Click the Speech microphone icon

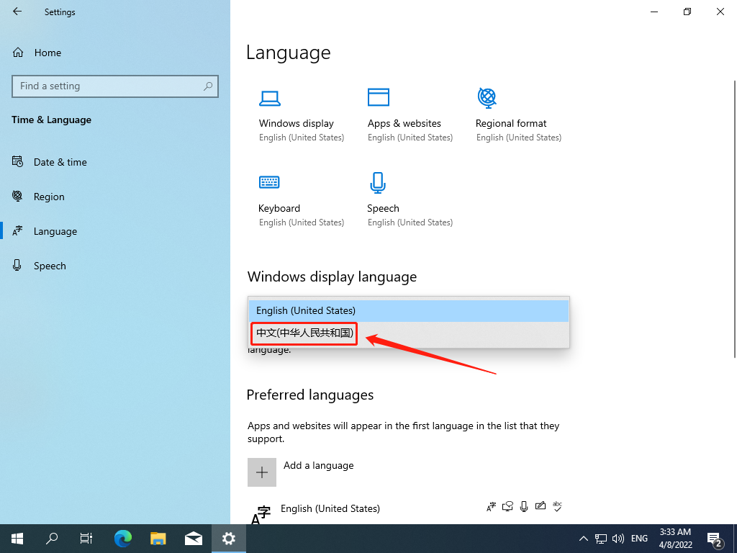click(x=378, y=182)
